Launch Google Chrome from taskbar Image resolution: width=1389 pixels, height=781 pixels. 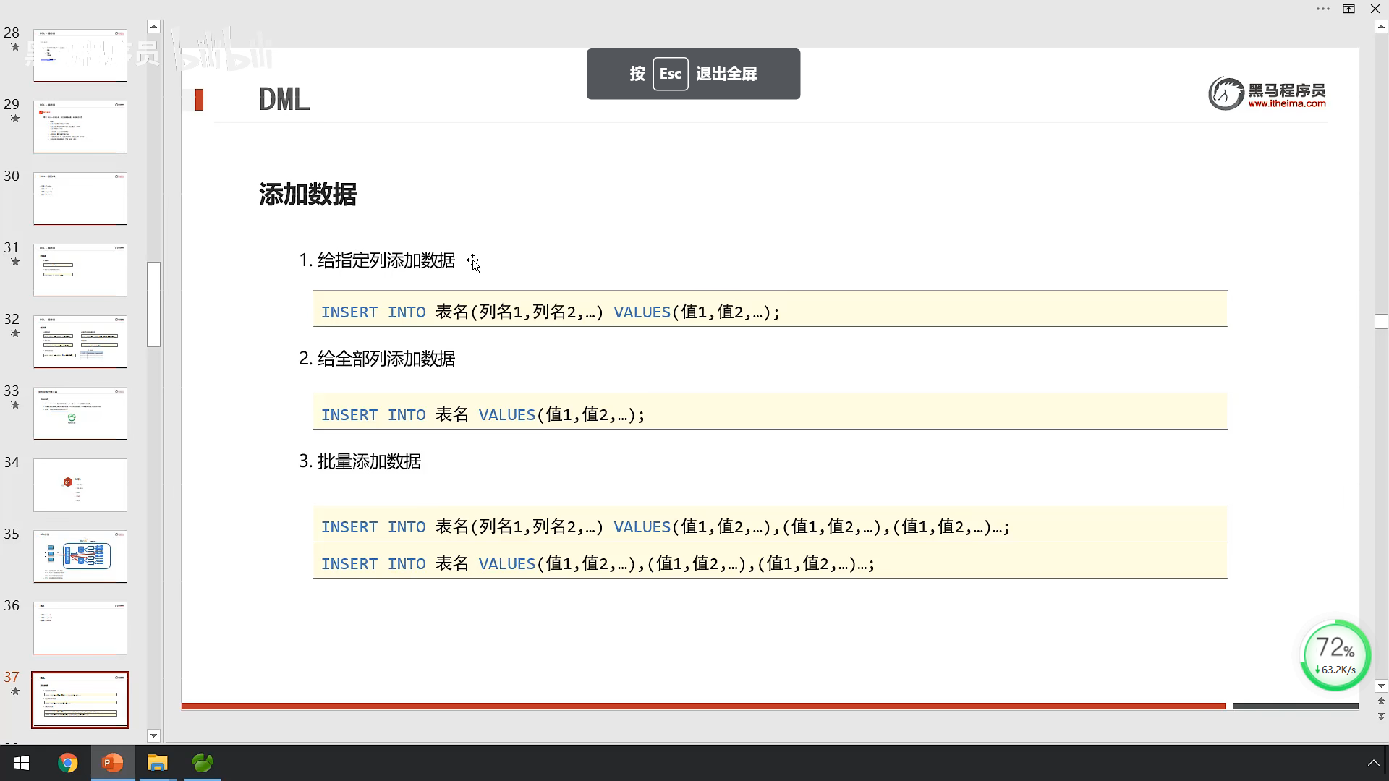tap(67, 763)
